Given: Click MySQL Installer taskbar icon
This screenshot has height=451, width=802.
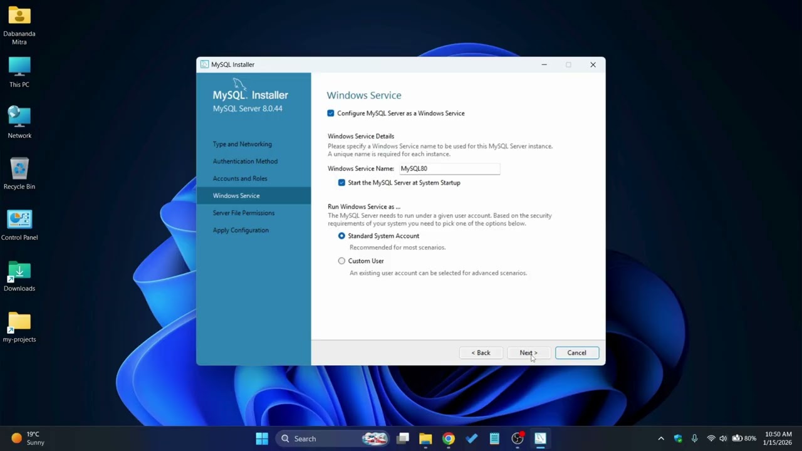Looking at the screenshot, I should tap(540, 438).
